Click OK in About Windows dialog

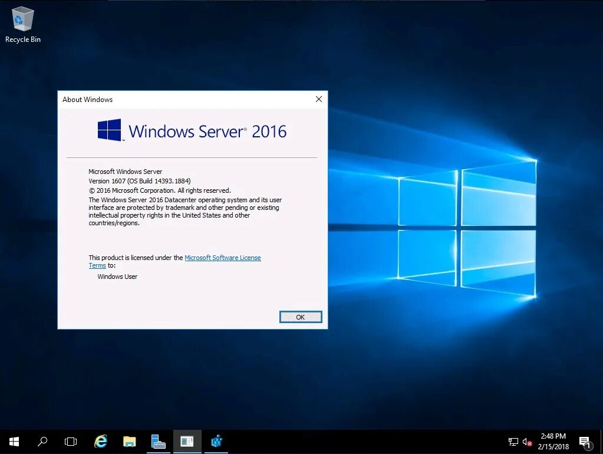(301, 317)
